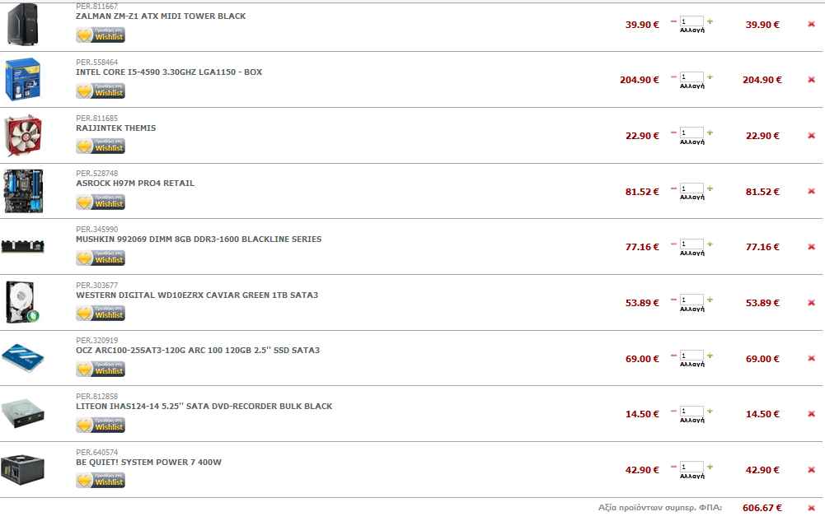
Task: Decrease quantity of Intel Core i5-4590
Action: pyautogui.click(x=673, y=77)
